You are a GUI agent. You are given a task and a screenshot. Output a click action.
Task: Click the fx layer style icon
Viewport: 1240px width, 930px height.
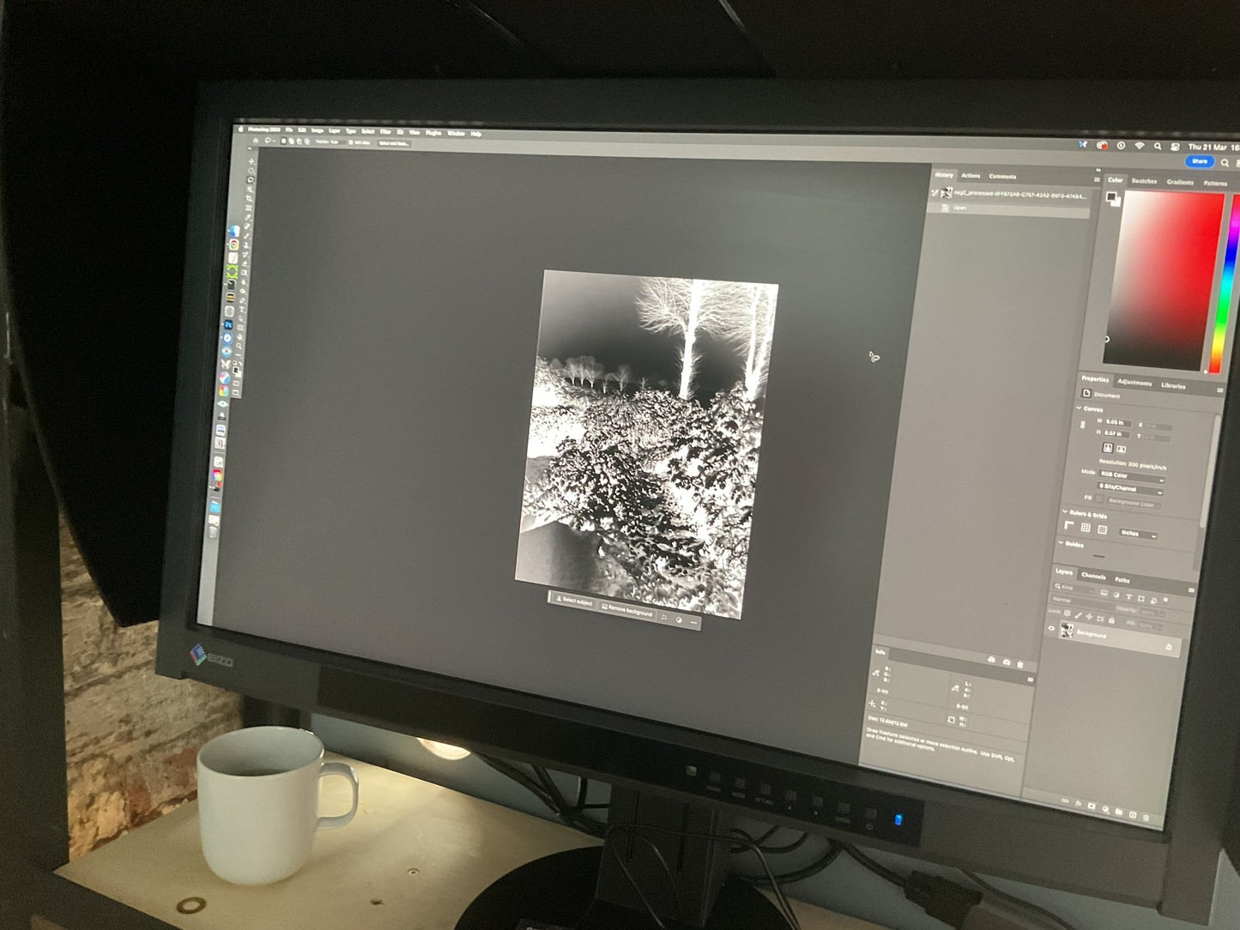click(x=1079, y=804)
